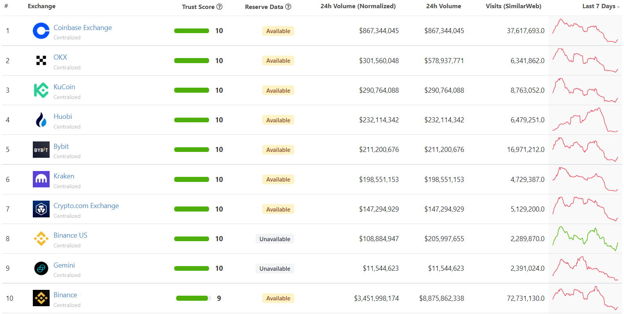Image resolution: width=624 pixels, height=314 pixels.
Task: Click the Coinbase Exchange logo icon
Action: pos(41,31)
